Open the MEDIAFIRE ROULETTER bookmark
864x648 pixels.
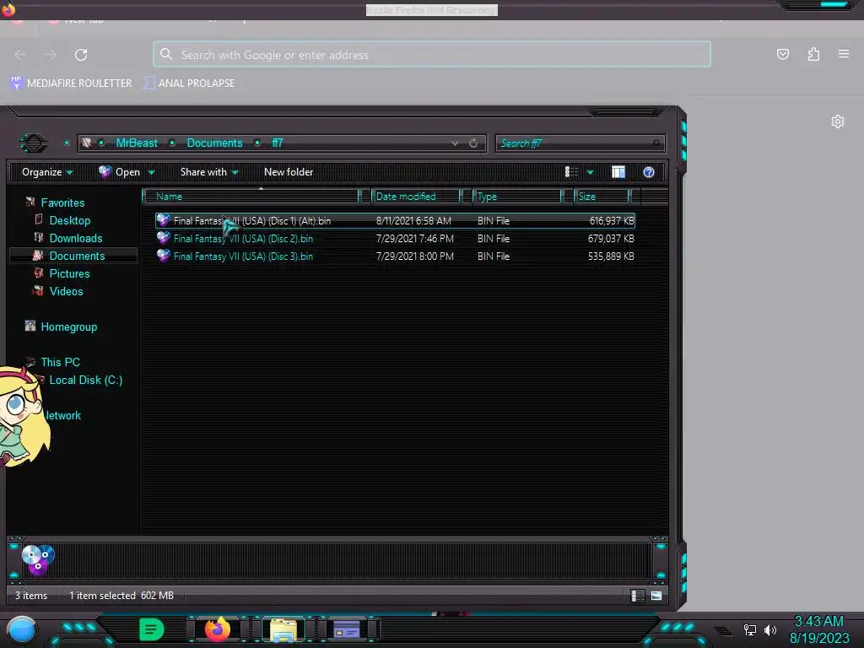[71, 84]
